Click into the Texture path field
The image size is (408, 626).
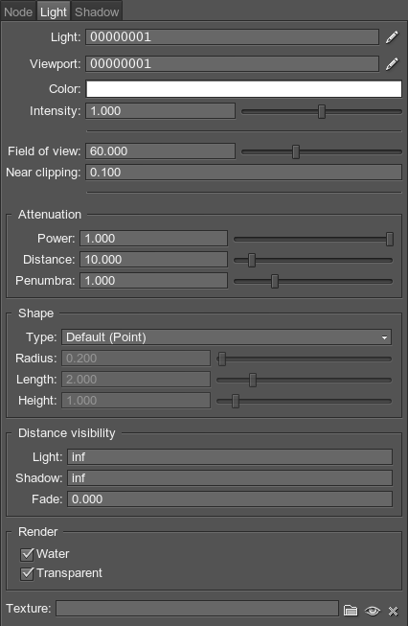pyautogui.click(x=197, y=609)
